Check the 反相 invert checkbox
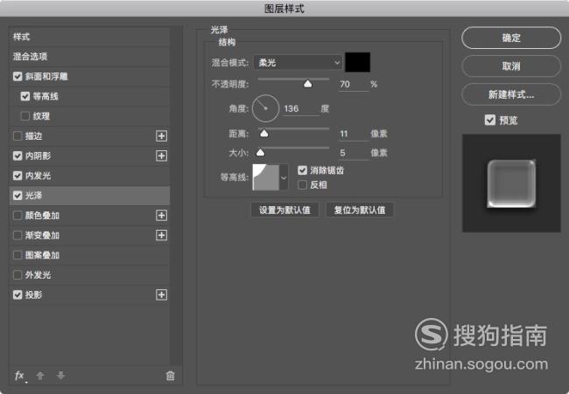Image resolution: width=569 pixels, height=394 pixels. 302,184
